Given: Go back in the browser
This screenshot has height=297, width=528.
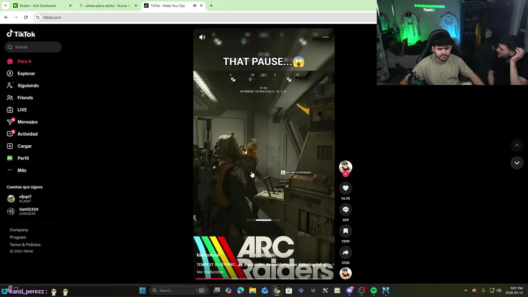Looking at the screenshot, I should tap(6, 17).
